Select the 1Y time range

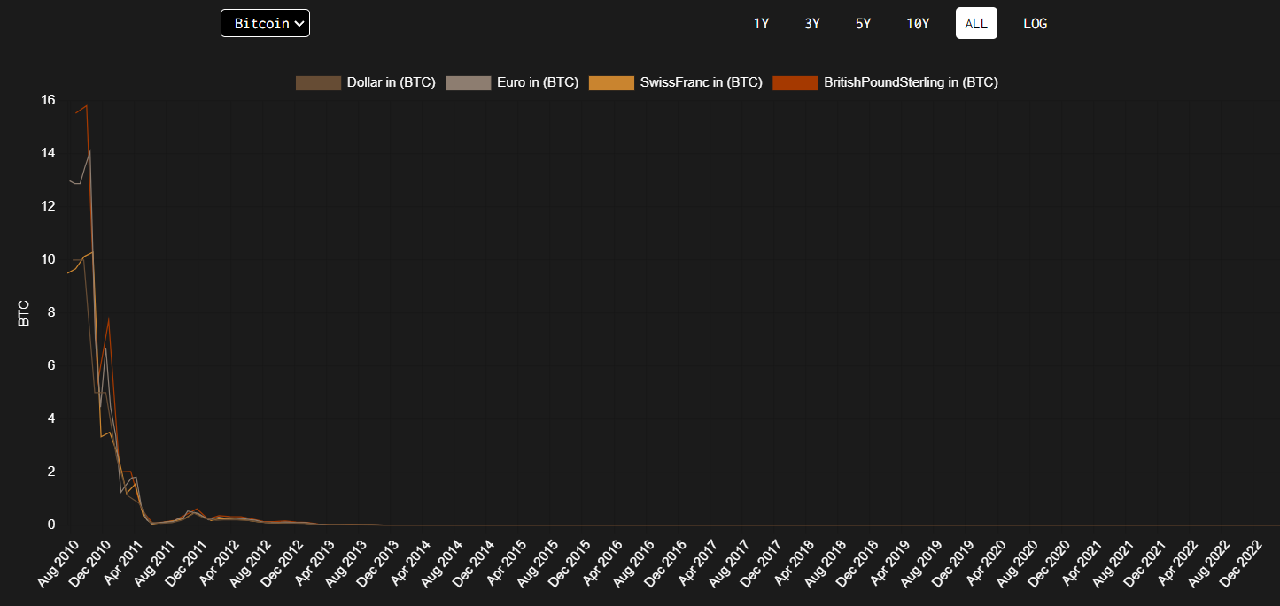[x=761, y=24]
